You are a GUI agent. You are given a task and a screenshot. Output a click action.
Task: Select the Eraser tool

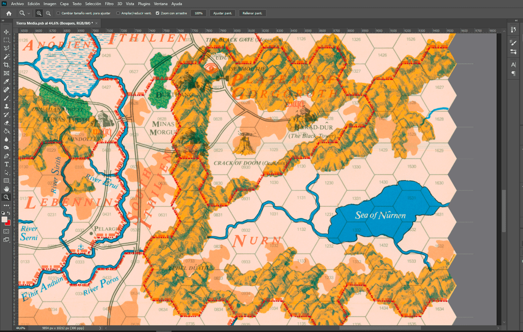tap(6, 123)
